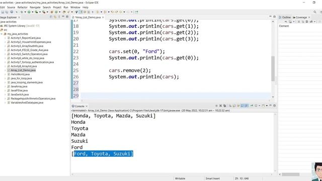
Task: Open the External Tools dropdown arrow
Action: pyautogui.click(x=47, y=12)
